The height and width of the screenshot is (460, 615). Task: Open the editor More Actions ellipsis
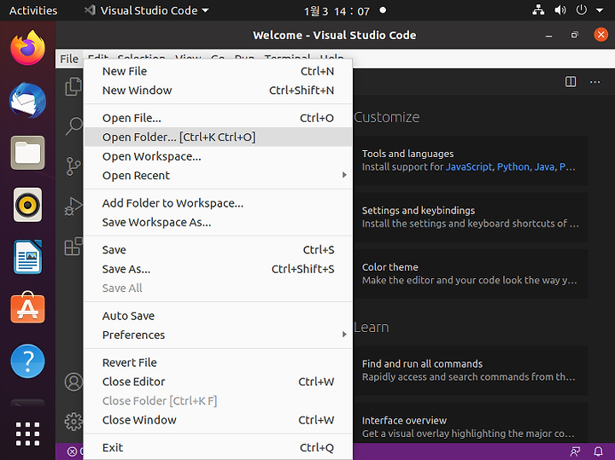coord(595,82)
